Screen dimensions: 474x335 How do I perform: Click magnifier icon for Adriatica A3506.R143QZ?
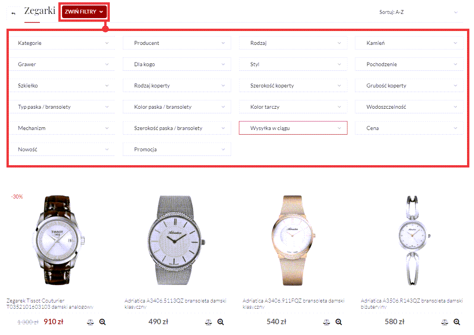[457, 322]
